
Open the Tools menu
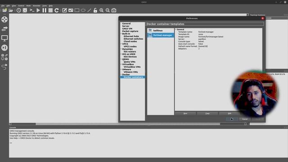pyautogui.click(x=45, y=6)
